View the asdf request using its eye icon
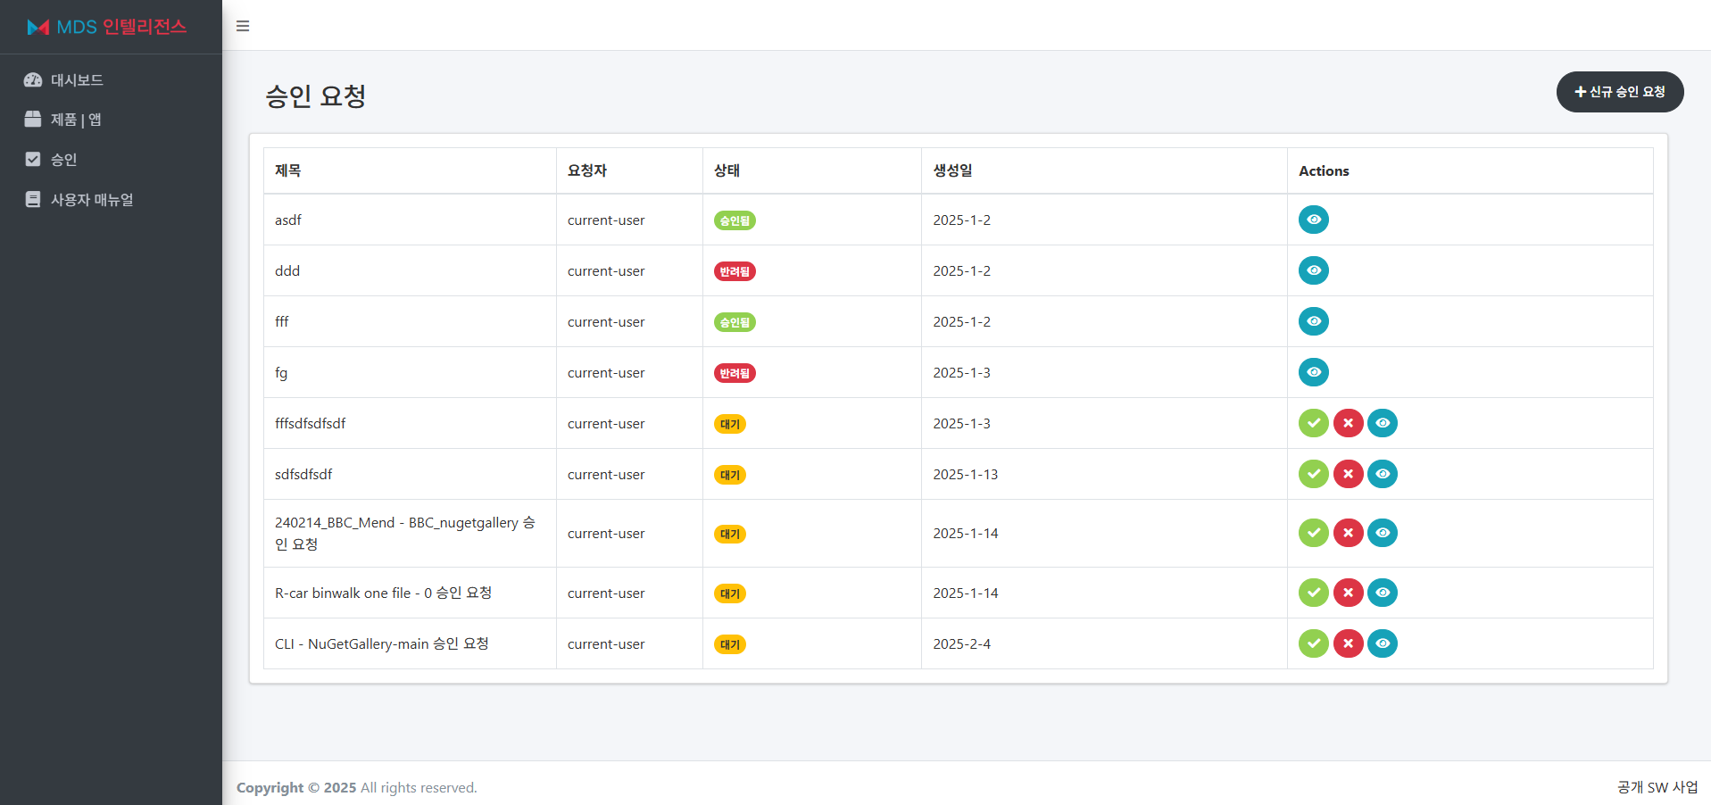This screenshot has height=805, width=1711. 1313,220
